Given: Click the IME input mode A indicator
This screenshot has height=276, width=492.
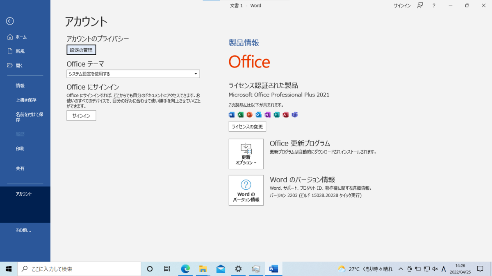Looking at the screenshot, I should click(x=444, y=269).
